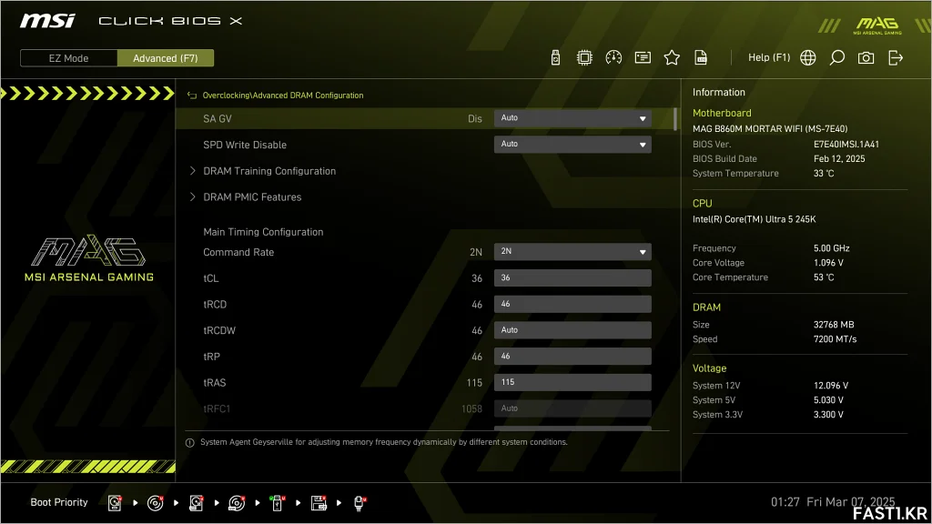This screenshot has width=932, height=524.
Task: Open the SA GV dropdown
Action: coord(572,118)
